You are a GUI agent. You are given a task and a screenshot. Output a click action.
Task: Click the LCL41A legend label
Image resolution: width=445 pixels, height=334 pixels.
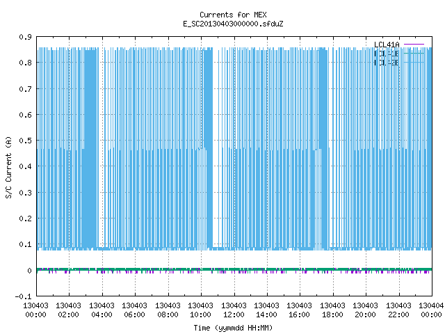(x=387, y=45)
